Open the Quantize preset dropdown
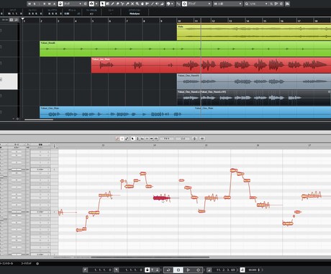The image size is (331, 274). [256, 4]
